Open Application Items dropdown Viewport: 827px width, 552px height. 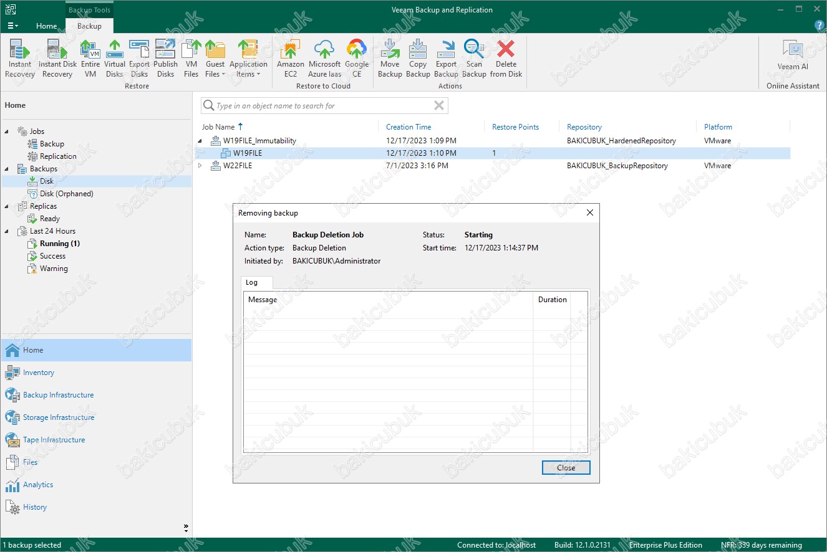point(248,59)
